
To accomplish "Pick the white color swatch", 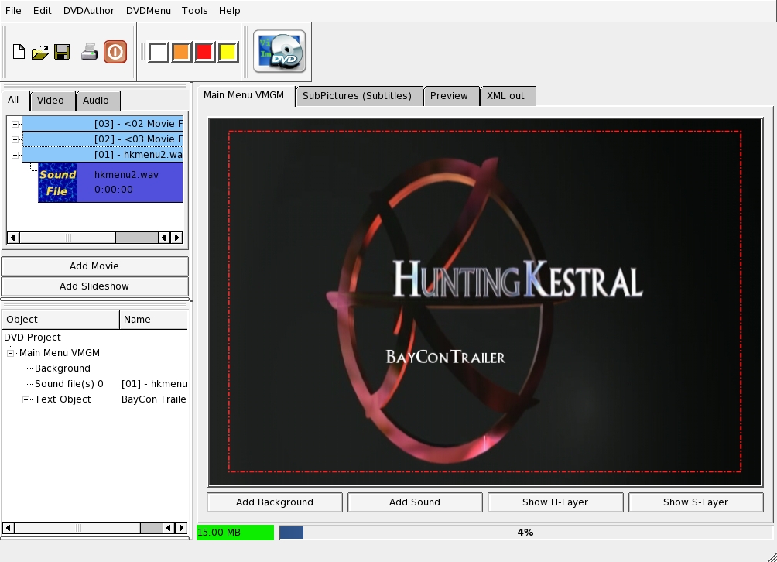I will click(159, 53).
